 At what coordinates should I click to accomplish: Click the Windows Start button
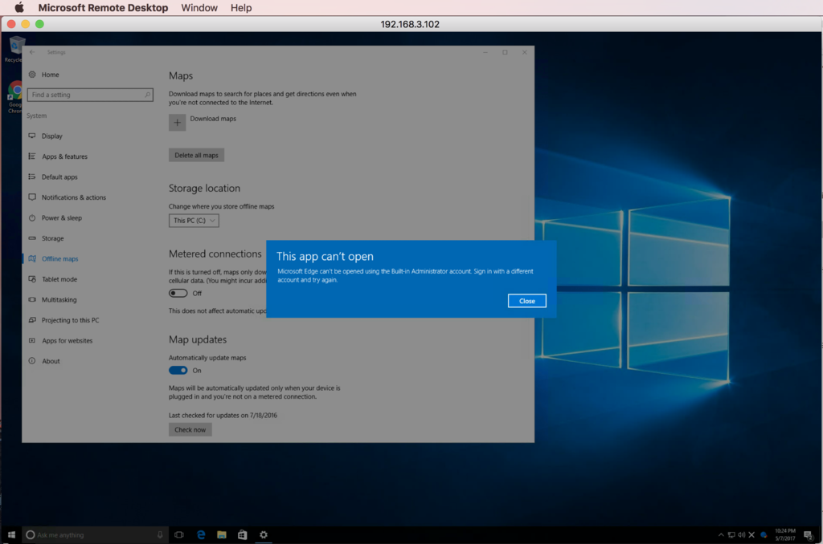click(11, 534)
